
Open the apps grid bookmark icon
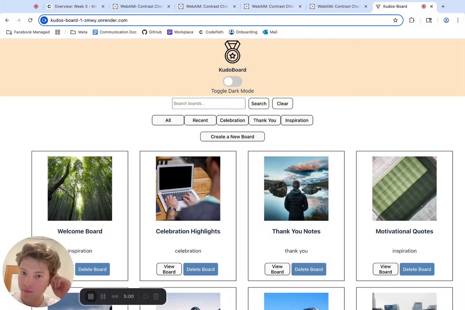pyautogui.click(x=57, y=32)
